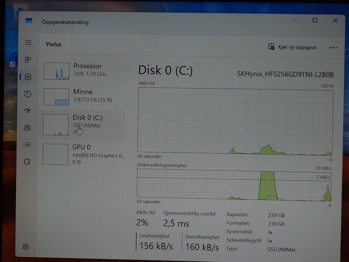Click the Prosessor mini graph thumbnail
Screen dimensions: 349x262
point(57,71)
